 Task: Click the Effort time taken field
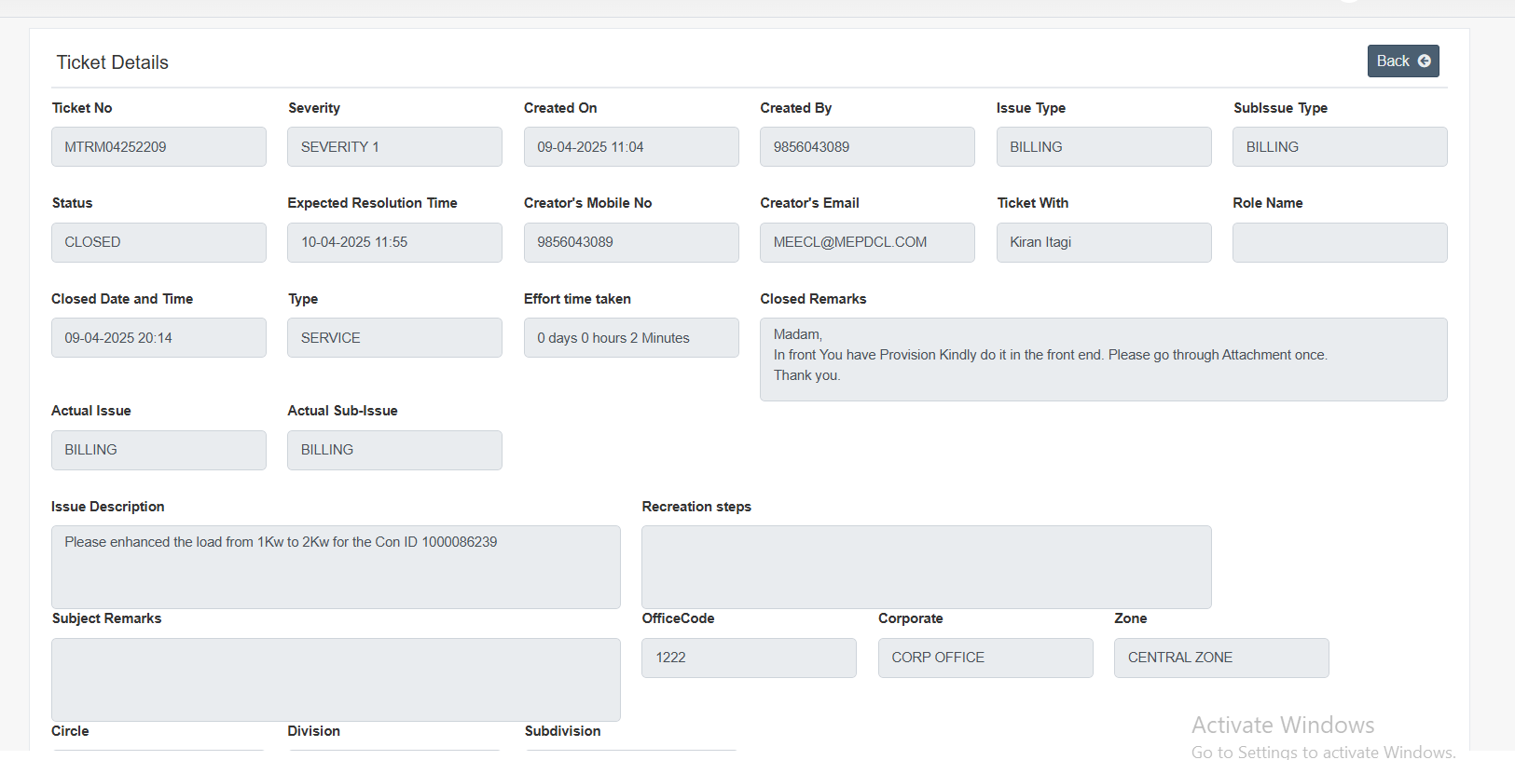click(x=631, y=338)
